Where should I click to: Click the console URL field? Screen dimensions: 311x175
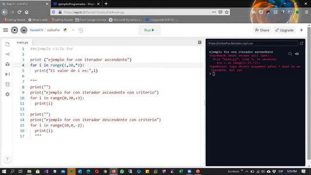(x=252, y=43)
